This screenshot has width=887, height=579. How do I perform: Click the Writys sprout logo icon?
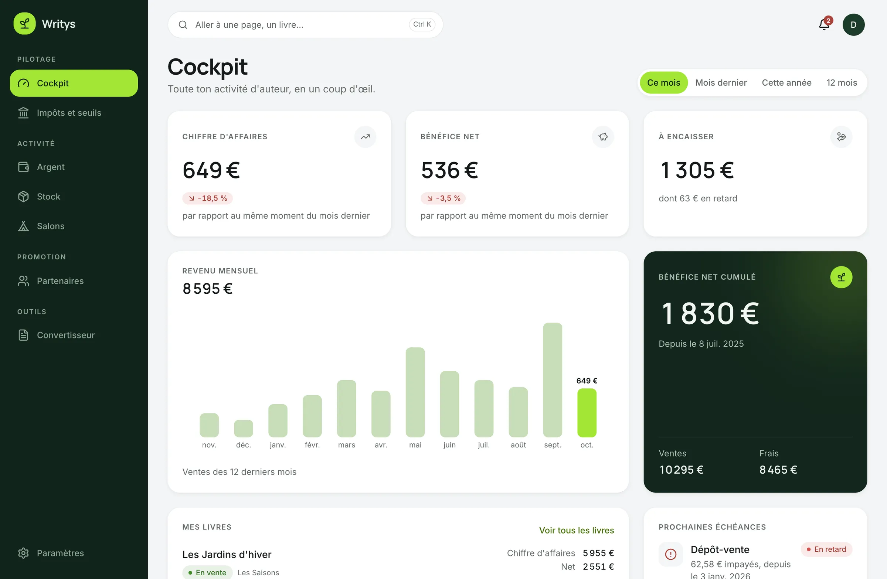click(25, 24)
